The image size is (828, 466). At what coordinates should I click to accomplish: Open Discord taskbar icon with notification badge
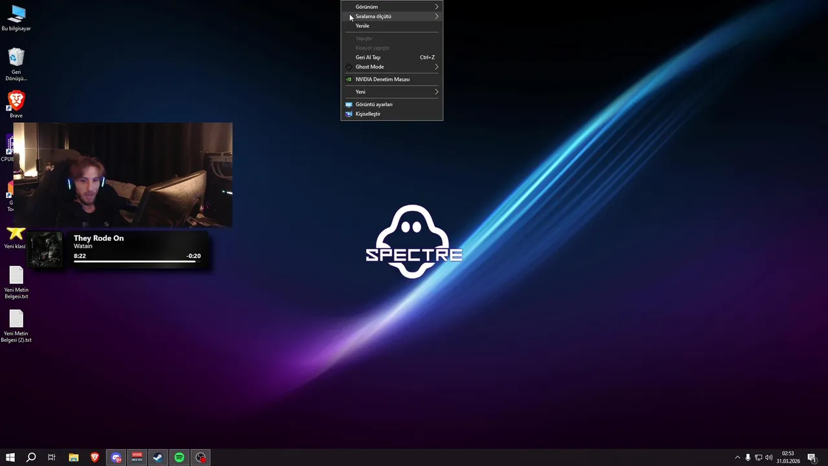pos(116,458)
